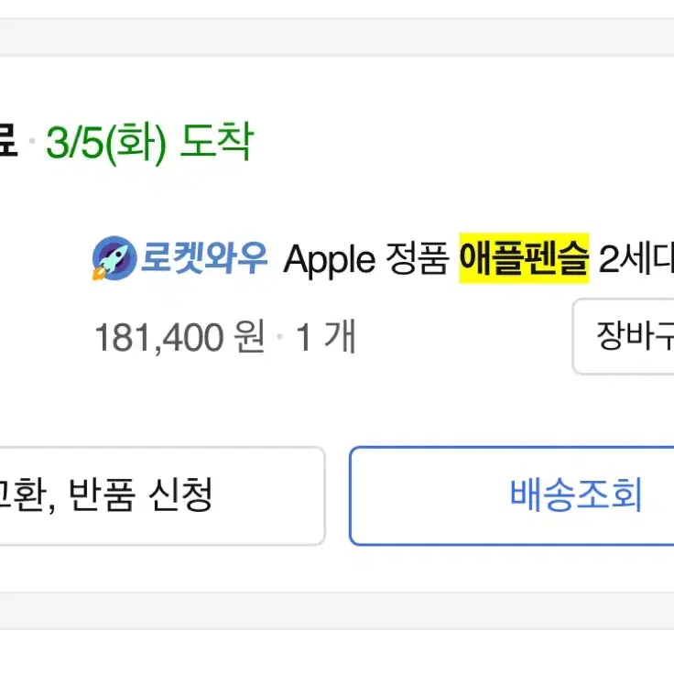Image resolution: width=674 pixels, height=674 pixels.
Task: Click the 2세대 part of product title
Action: [x=636, y=258]
